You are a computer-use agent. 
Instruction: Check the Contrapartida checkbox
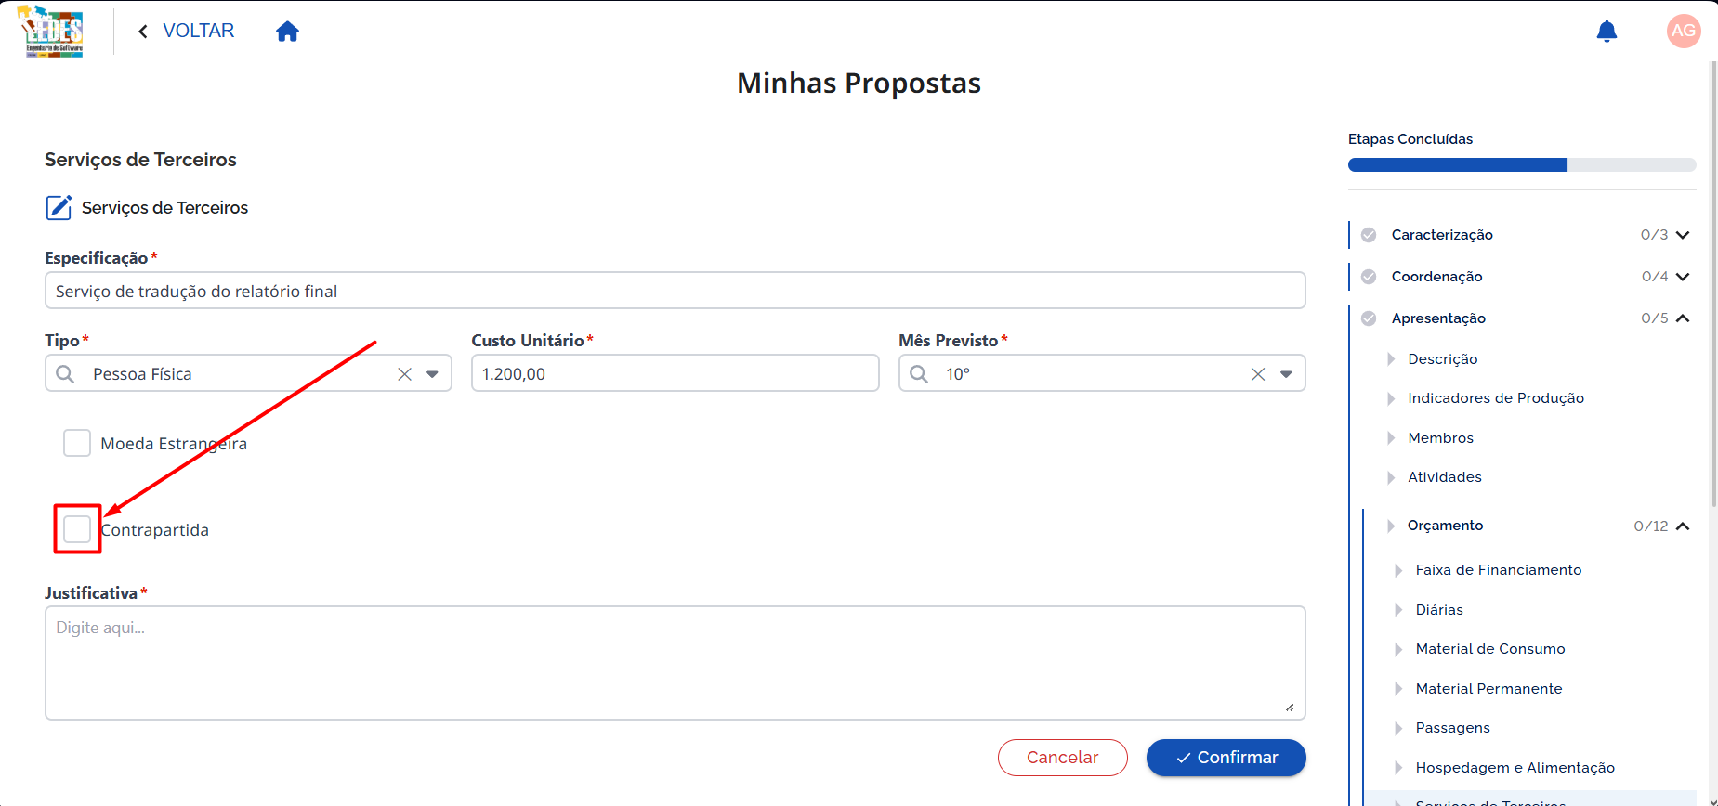click(77, 529)
